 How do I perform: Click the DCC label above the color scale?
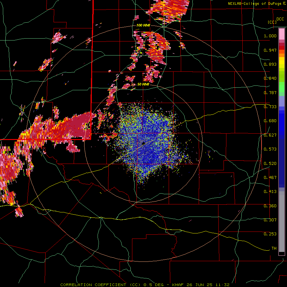point(280,19)
